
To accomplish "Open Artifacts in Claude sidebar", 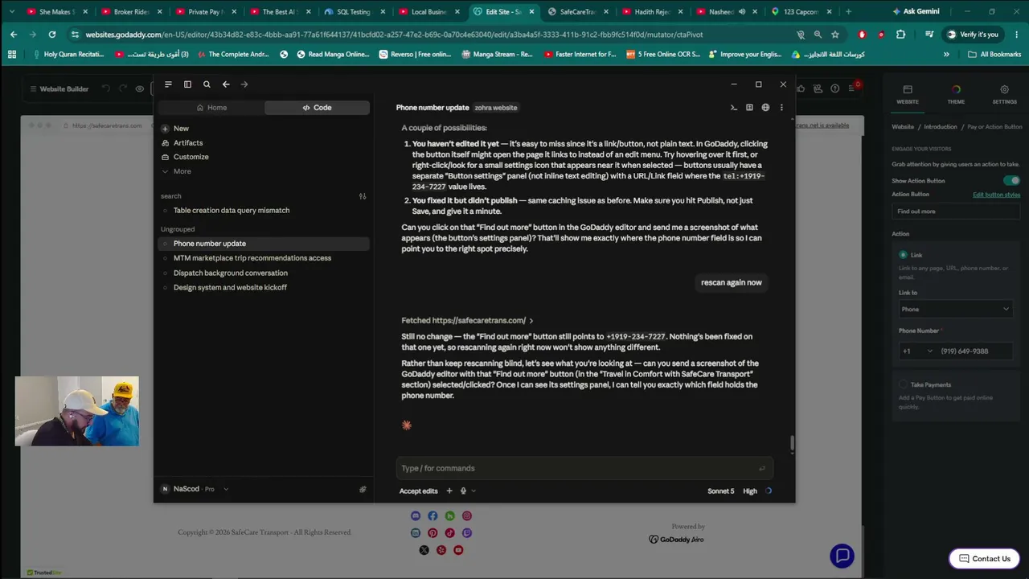I will point(188,143).
